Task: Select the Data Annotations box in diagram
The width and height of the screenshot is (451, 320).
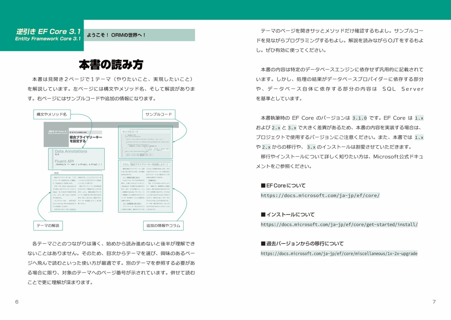Action: (x=70, y=152)
